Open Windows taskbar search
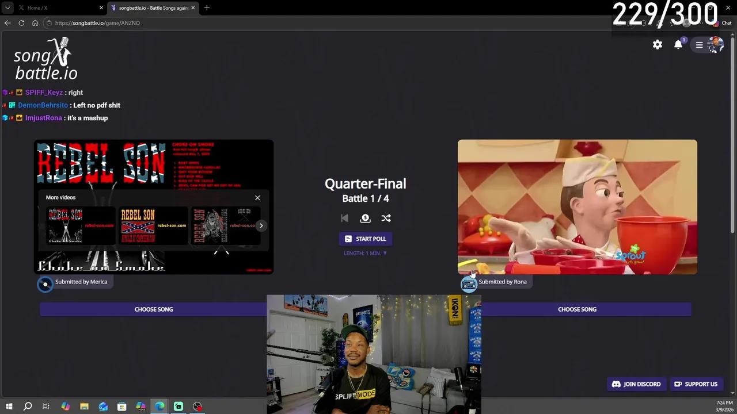The width and height of the screenshot is (737, 414). [27, 407]
